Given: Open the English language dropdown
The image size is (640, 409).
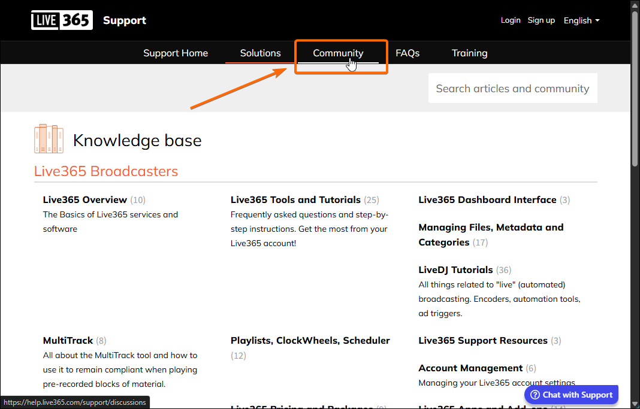Looking at the screenshot, I should 582,20.
